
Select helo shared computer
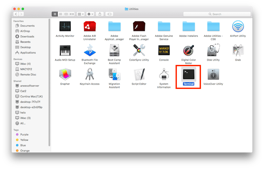click(23, 112)
